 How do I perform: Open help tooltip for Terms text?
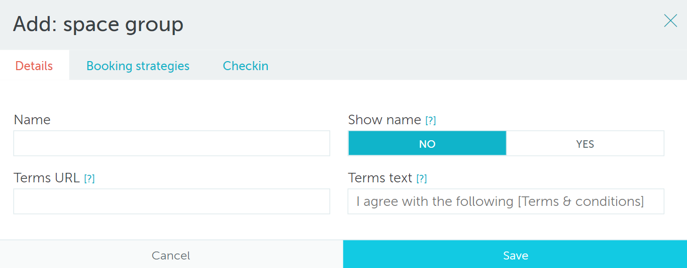coord(422,179)
